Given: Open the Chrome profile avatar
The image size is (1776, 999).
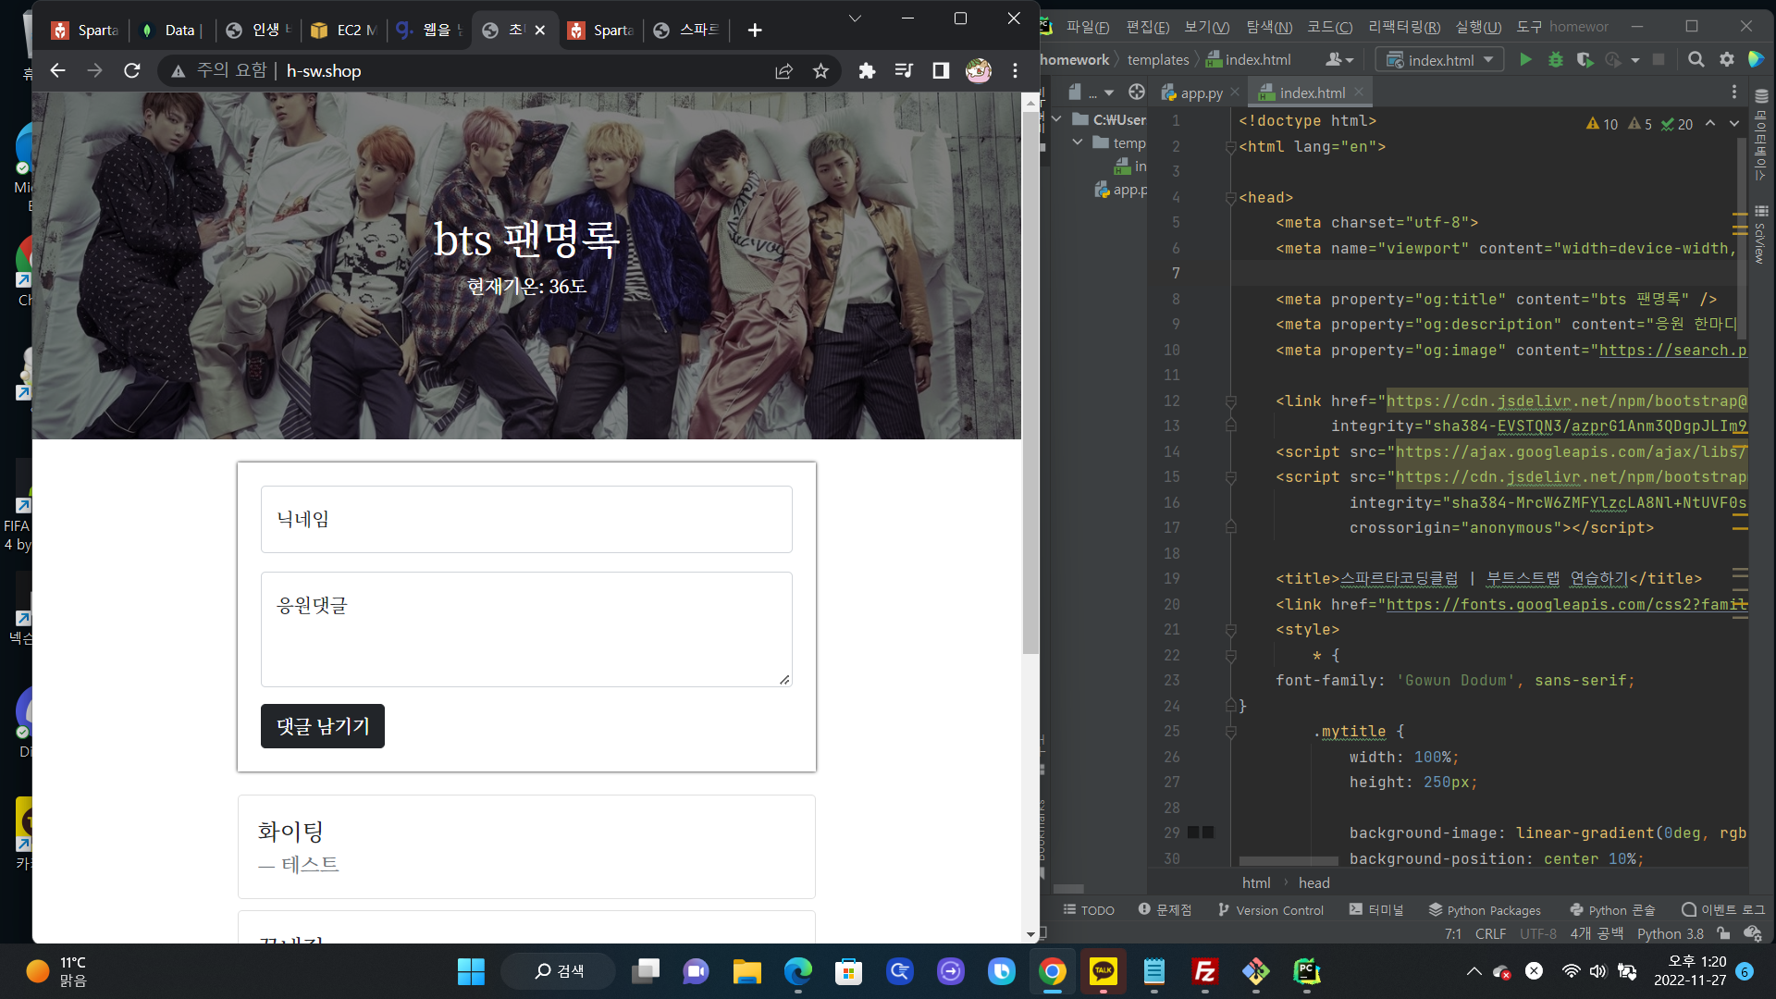Looking at the screenshot, I should [978, 71].
